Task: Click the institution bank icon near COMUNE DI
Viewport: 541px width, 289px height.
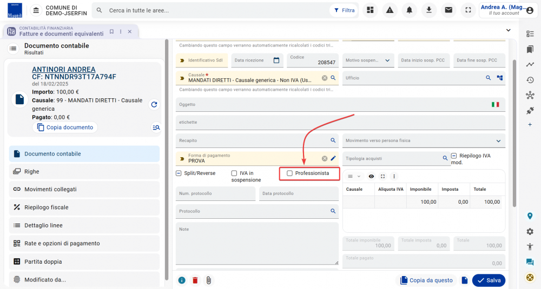Action: click(x=36, y=10)
